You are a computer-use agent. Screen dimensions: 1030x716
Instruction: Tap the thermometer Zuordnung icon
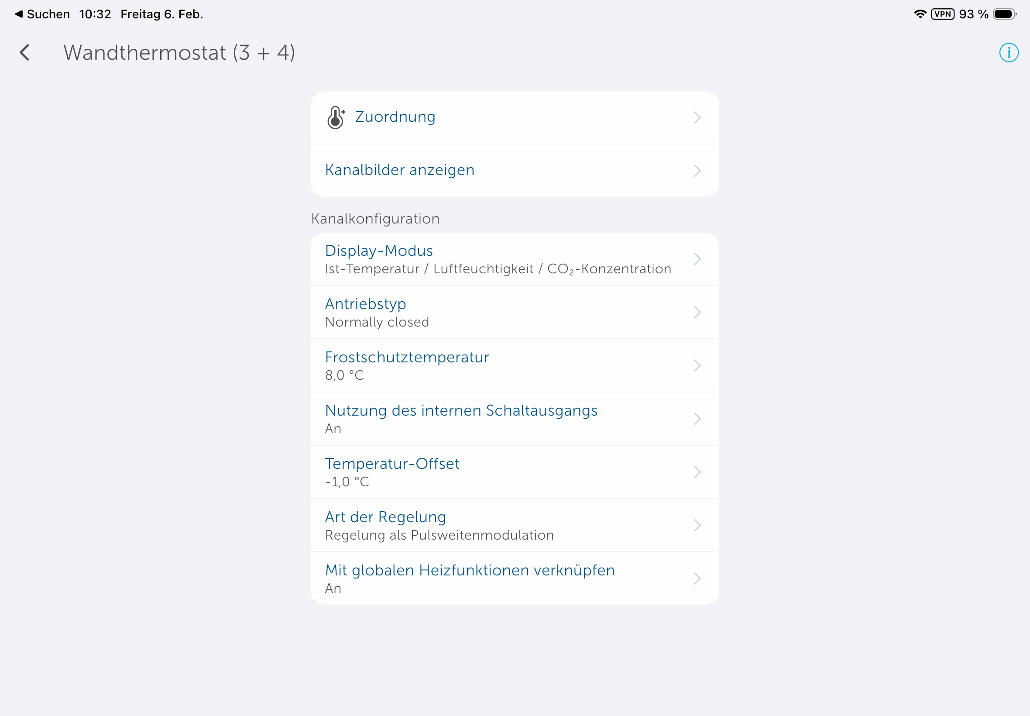tap(336, 117)
